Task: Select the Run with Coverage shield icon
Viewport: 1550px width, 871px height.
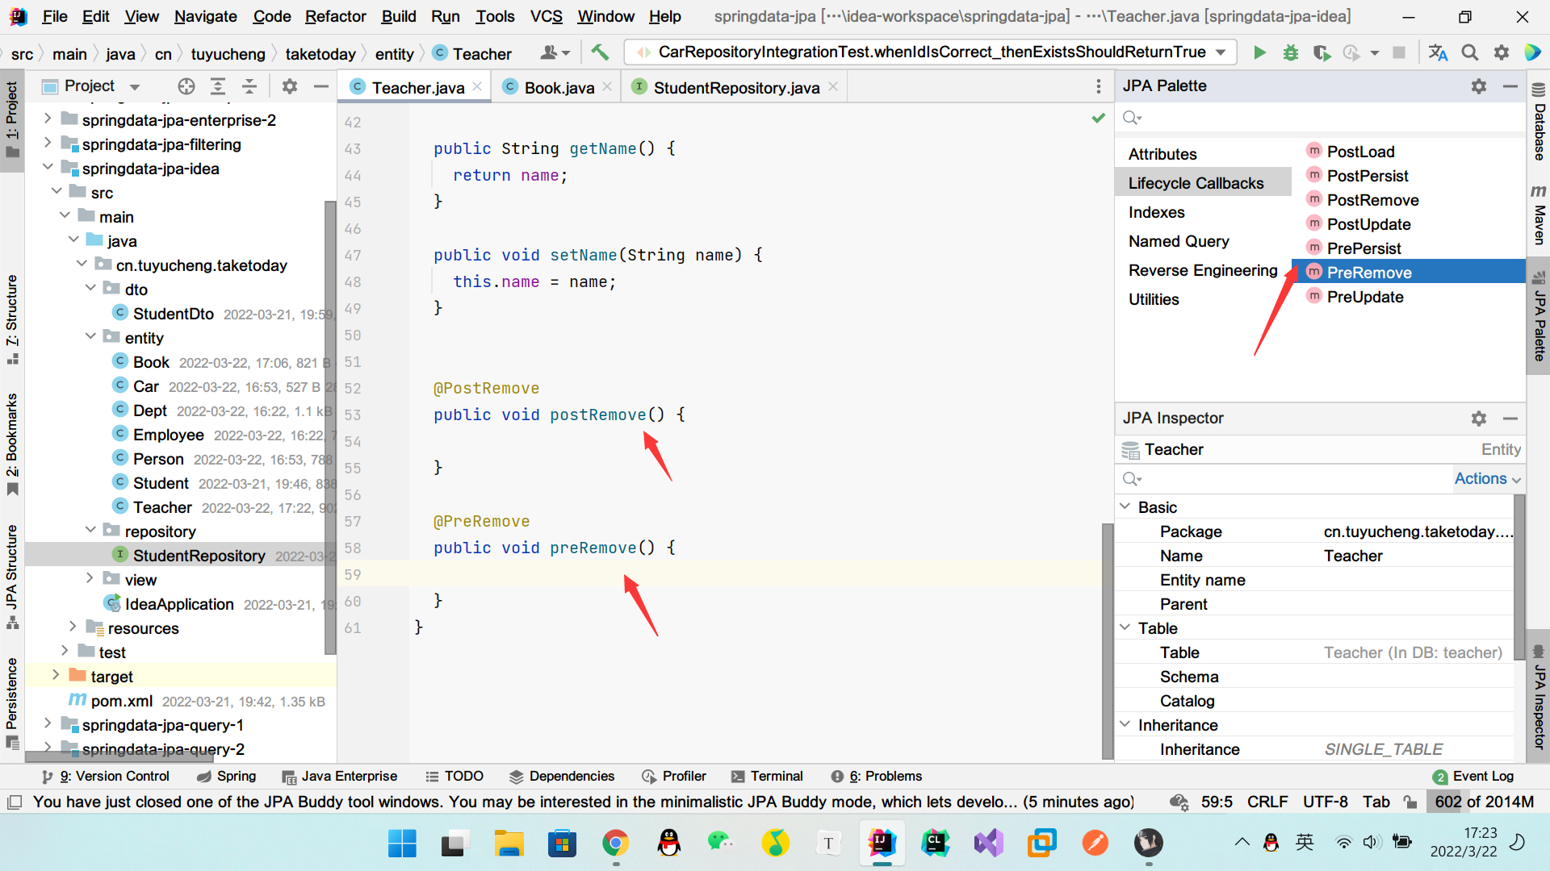Action: point(1322,52)
